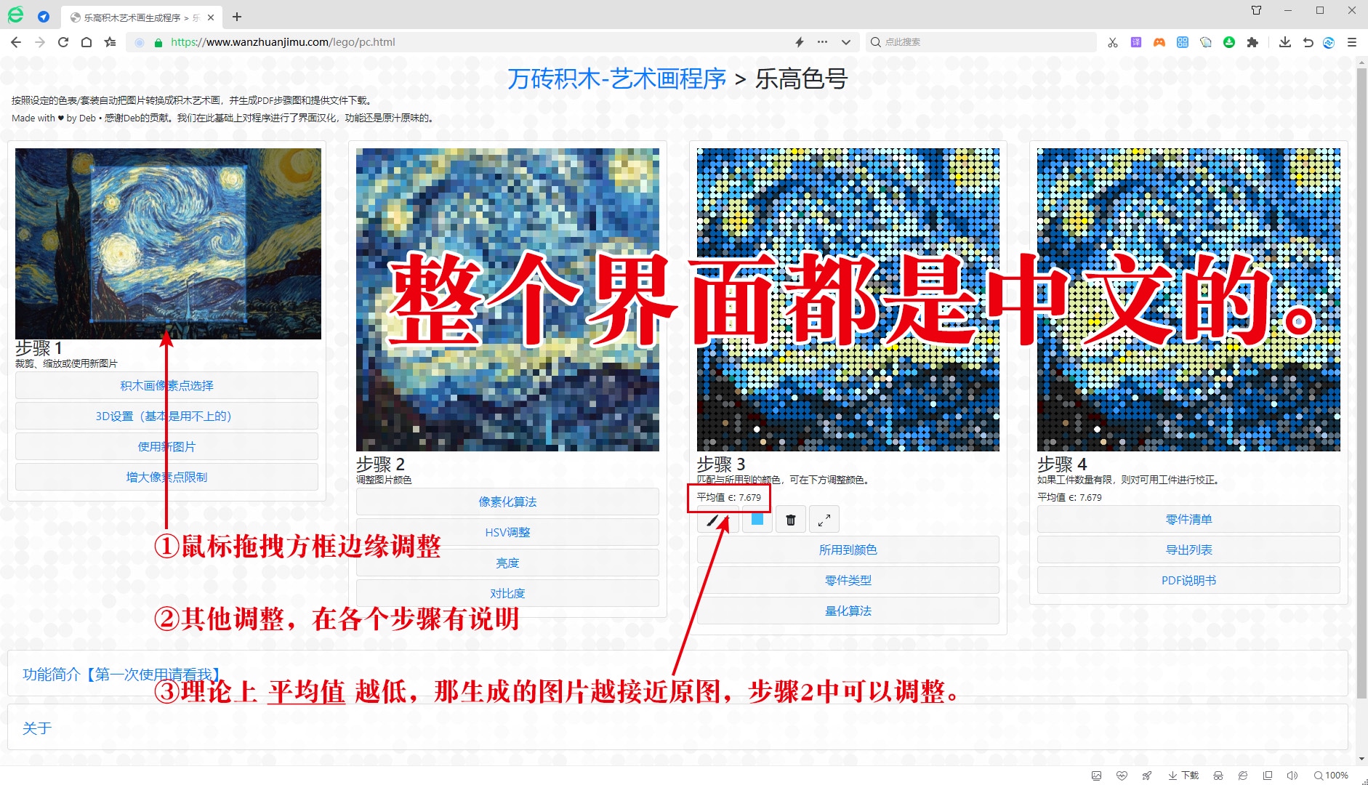
Task: Open the QR code extension icon
Action: pyautogui.click(x=1183, y=42)
